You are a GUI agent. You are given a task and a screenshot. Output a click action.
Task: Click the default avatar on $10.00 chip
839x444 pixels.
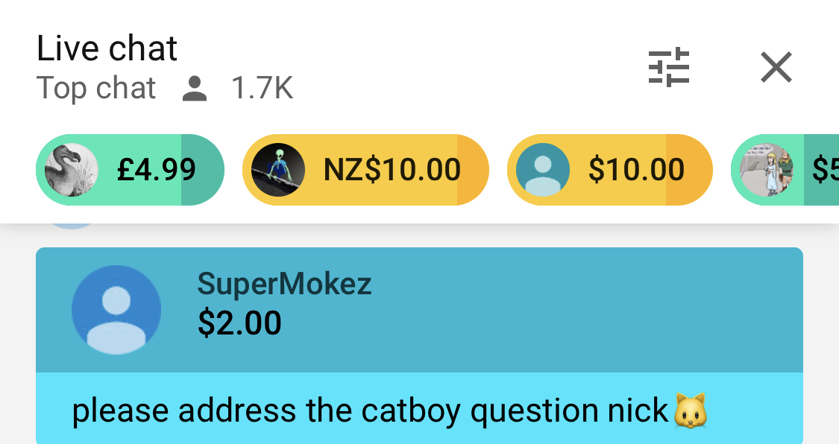point(543,170)
